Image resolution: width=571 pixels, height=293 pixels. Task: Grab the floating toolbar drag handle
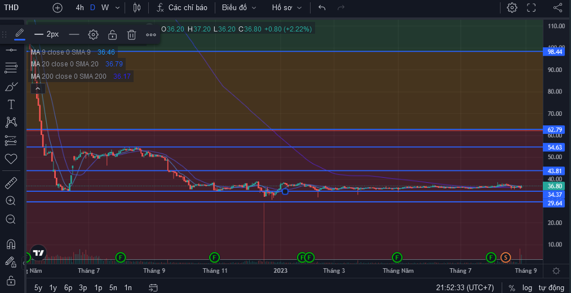click(x=5, y=34)
